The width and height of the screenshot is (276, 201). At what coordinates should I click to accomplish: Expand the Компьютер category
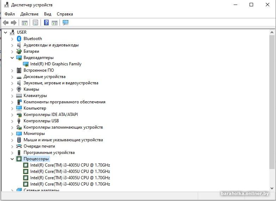pyautogui.click(x=12, y=108)
